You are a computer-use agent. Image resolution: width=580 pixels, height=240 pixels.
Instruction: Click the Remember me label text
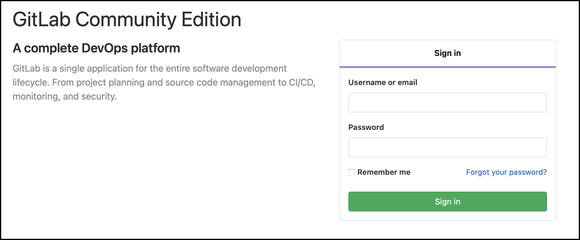pos(384,172)
